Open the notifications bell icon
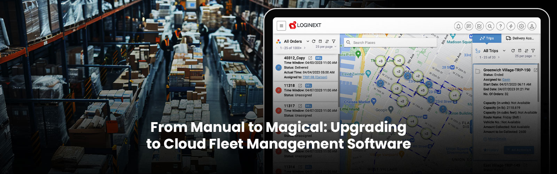 (x=458, y=26)
